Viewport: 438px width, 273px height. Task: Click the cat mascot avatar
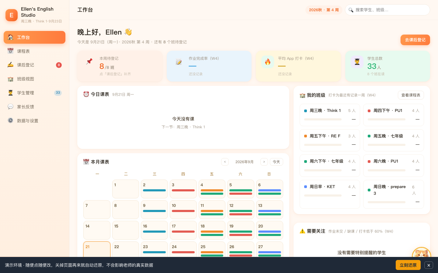422,252
